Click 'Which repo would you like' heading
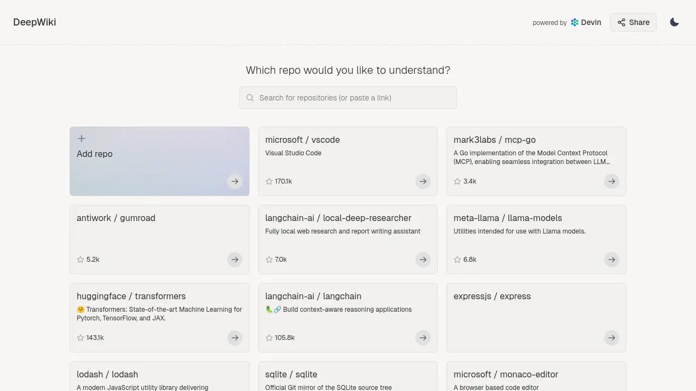 click(348, 70)
